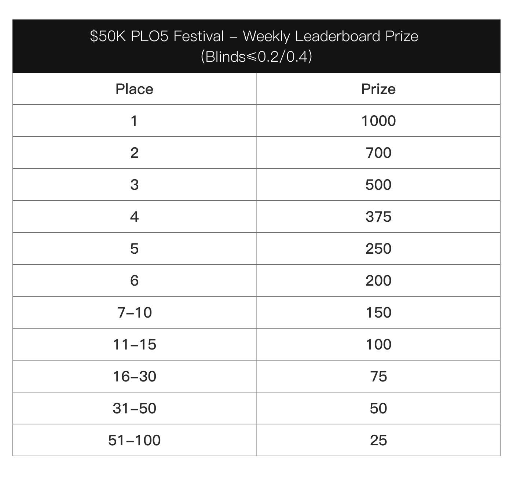Click the 150 prize value
Image resolution: width=513 pixels, height=478 pixels.
click(x=378, y=312)
